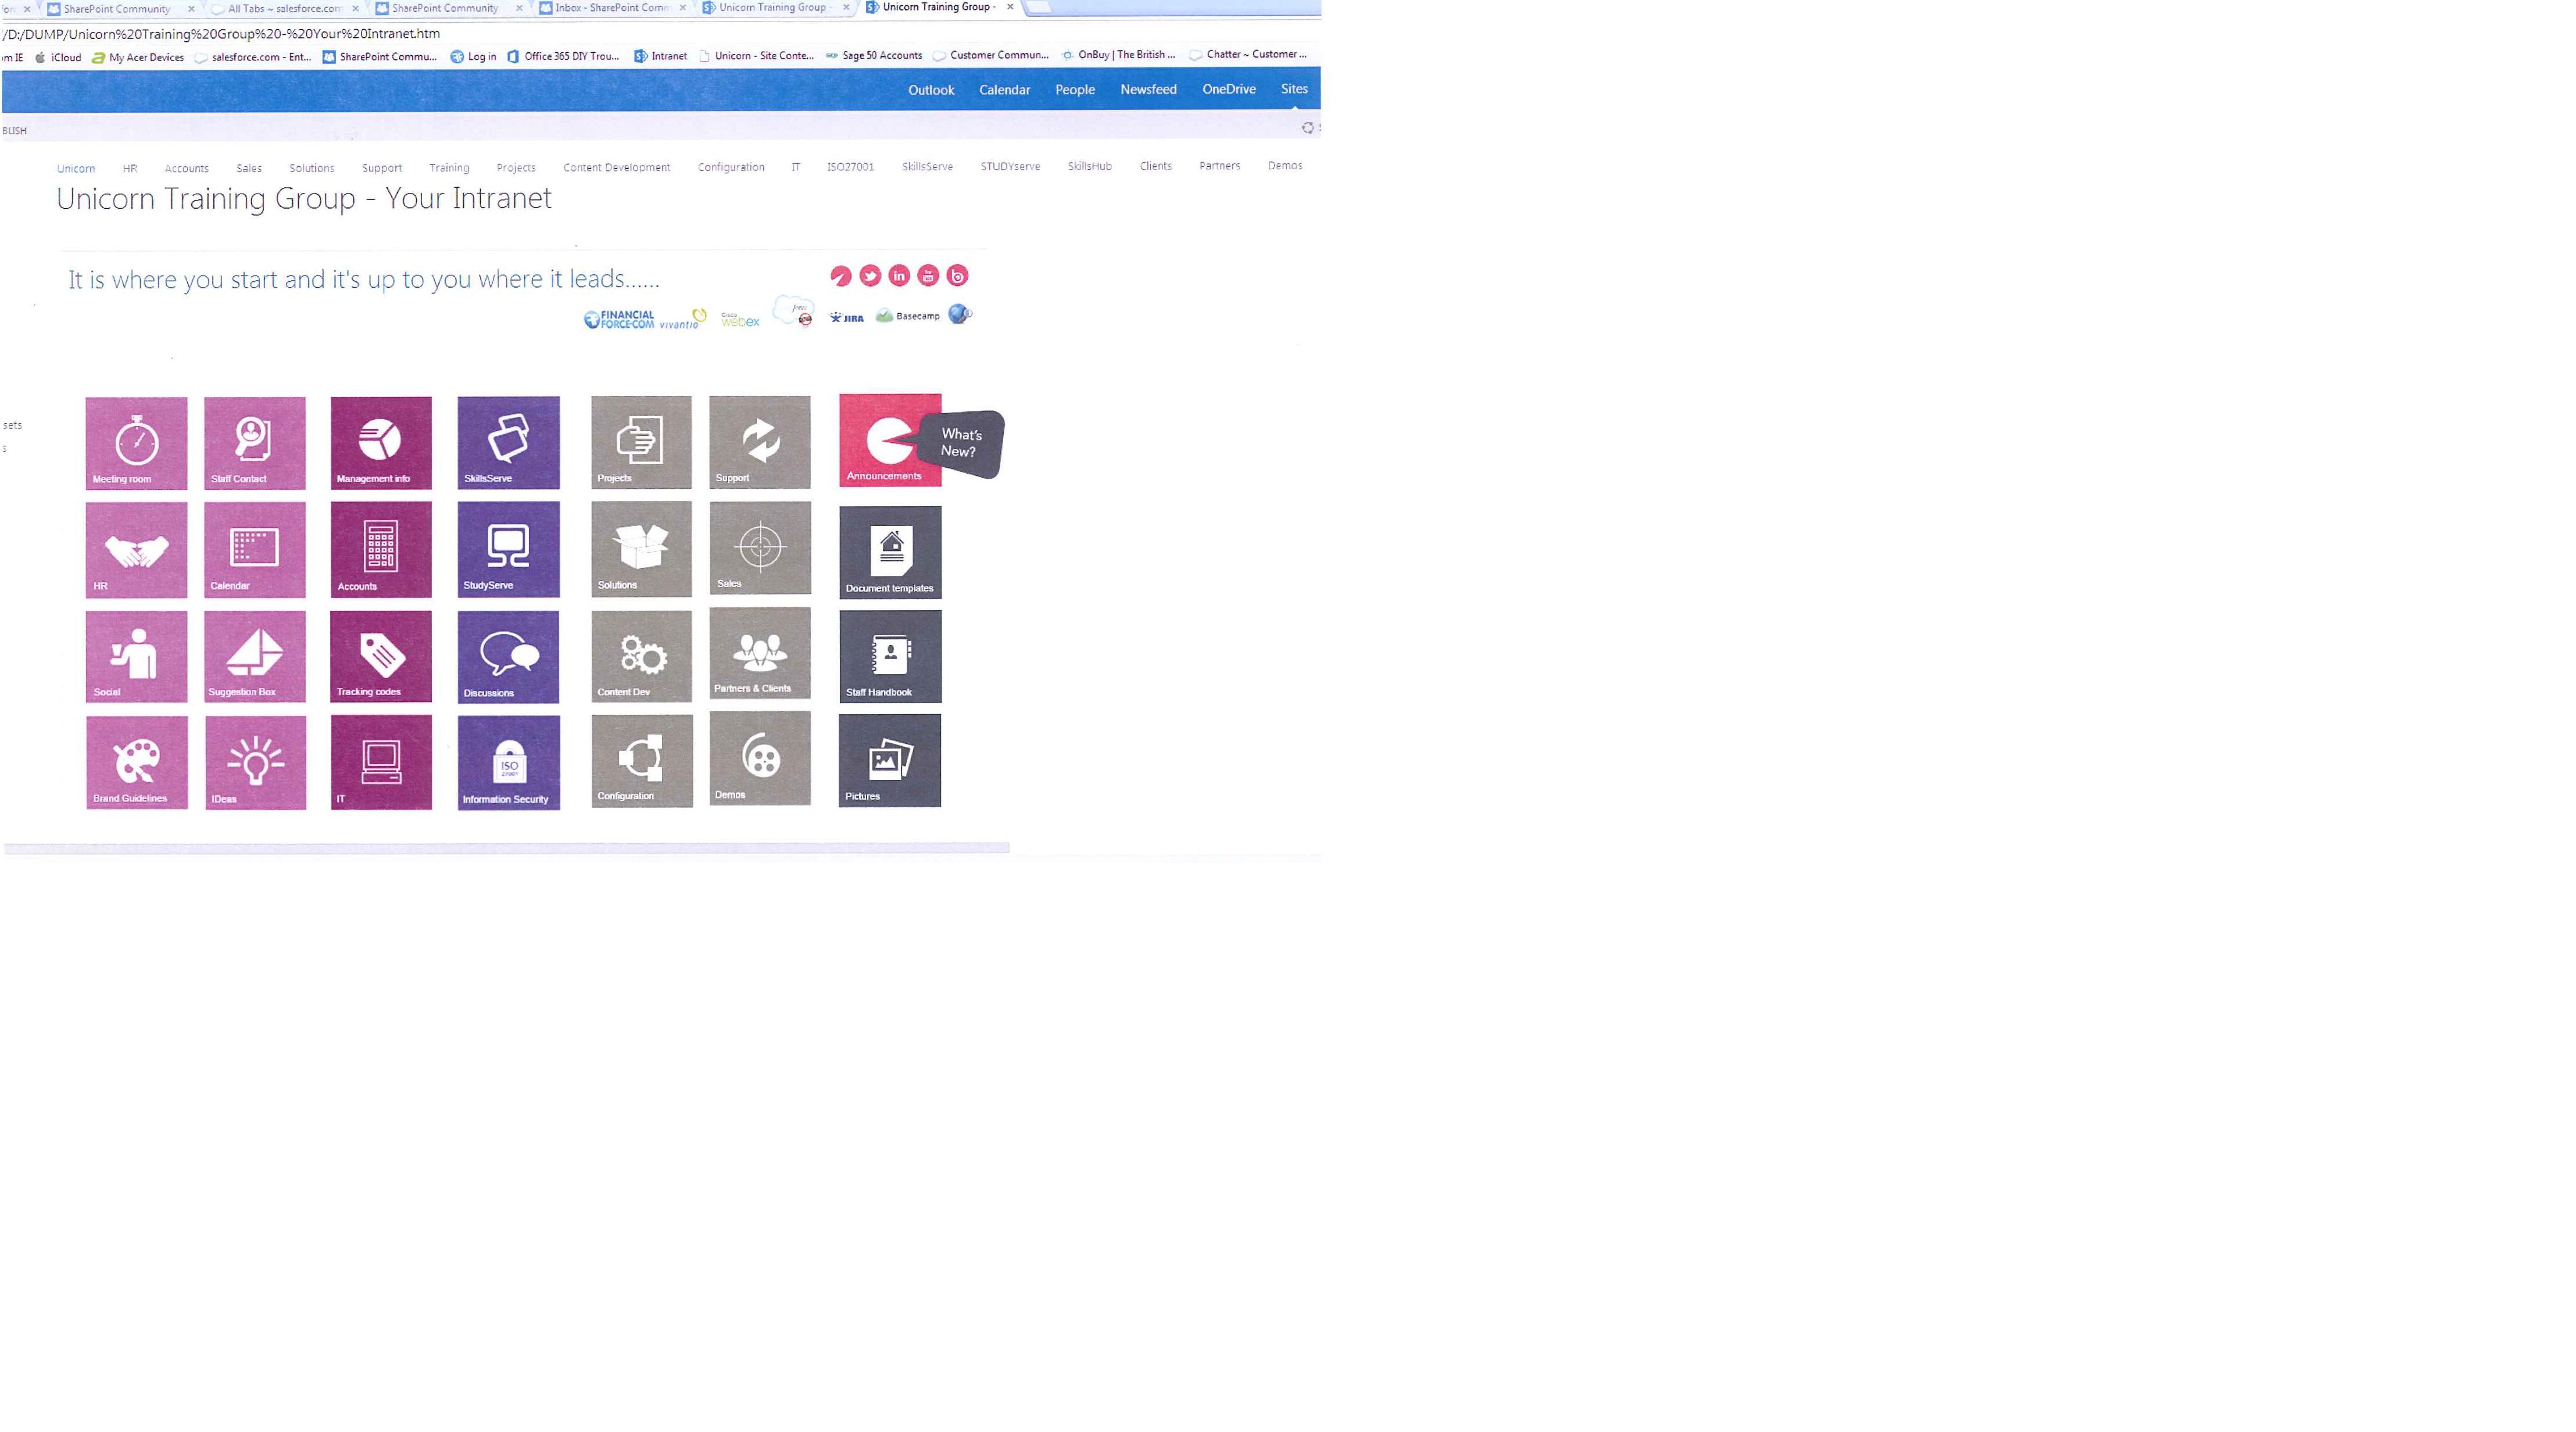The width and height of the screenshot is (2576, 1432).
Task: Click the What's New speech bubble
Action: [x=961, y=443]
